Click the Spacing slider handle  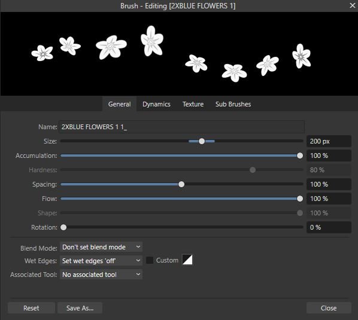[181, 184]
